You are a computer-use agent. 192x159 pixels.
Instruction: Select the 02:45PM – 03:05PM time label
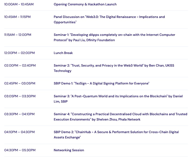pyautogui.click(x=20, y=84)
